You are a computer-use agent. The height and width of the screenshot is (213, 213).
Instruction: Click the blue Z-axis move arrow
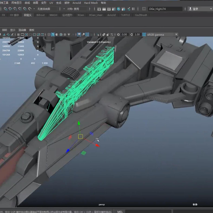pos(68,151)
